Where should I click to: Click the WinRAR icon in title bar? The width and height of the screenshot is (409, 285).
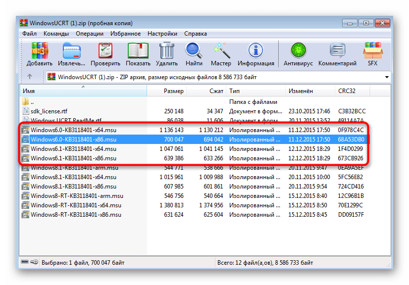point(24,23)
